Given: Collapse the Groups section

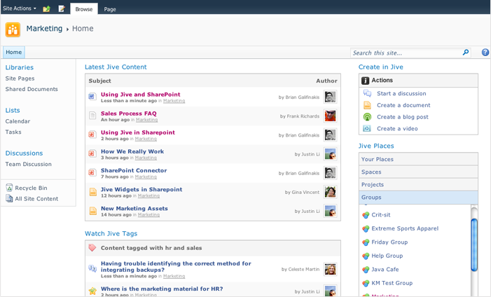Looking at the screenshot, I should [418, 198].
